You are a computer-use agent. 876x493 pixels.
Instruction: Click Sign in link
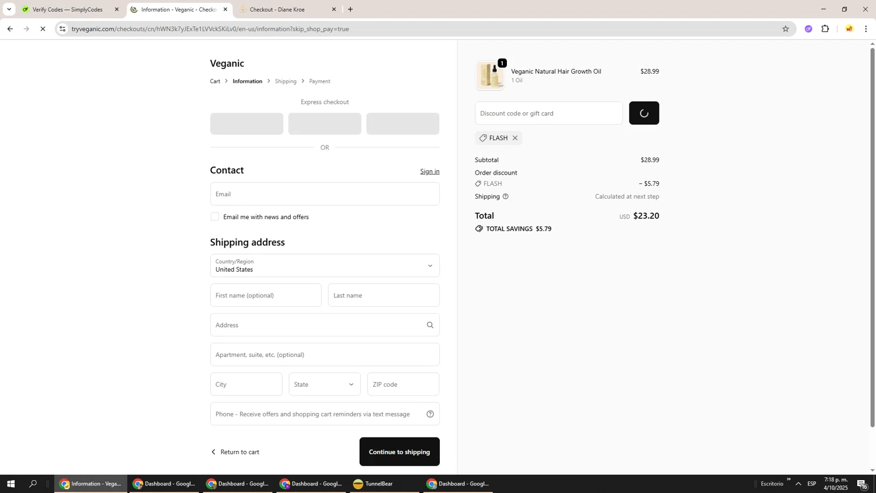(430, 171)
